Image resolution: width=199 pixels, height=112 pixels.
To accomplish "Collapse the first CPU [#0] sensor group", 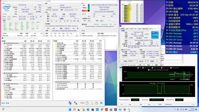I will 2,44.
